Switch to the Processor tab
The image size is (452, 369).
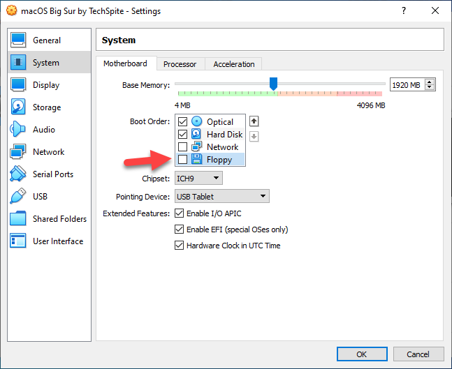tap(180, 64)
